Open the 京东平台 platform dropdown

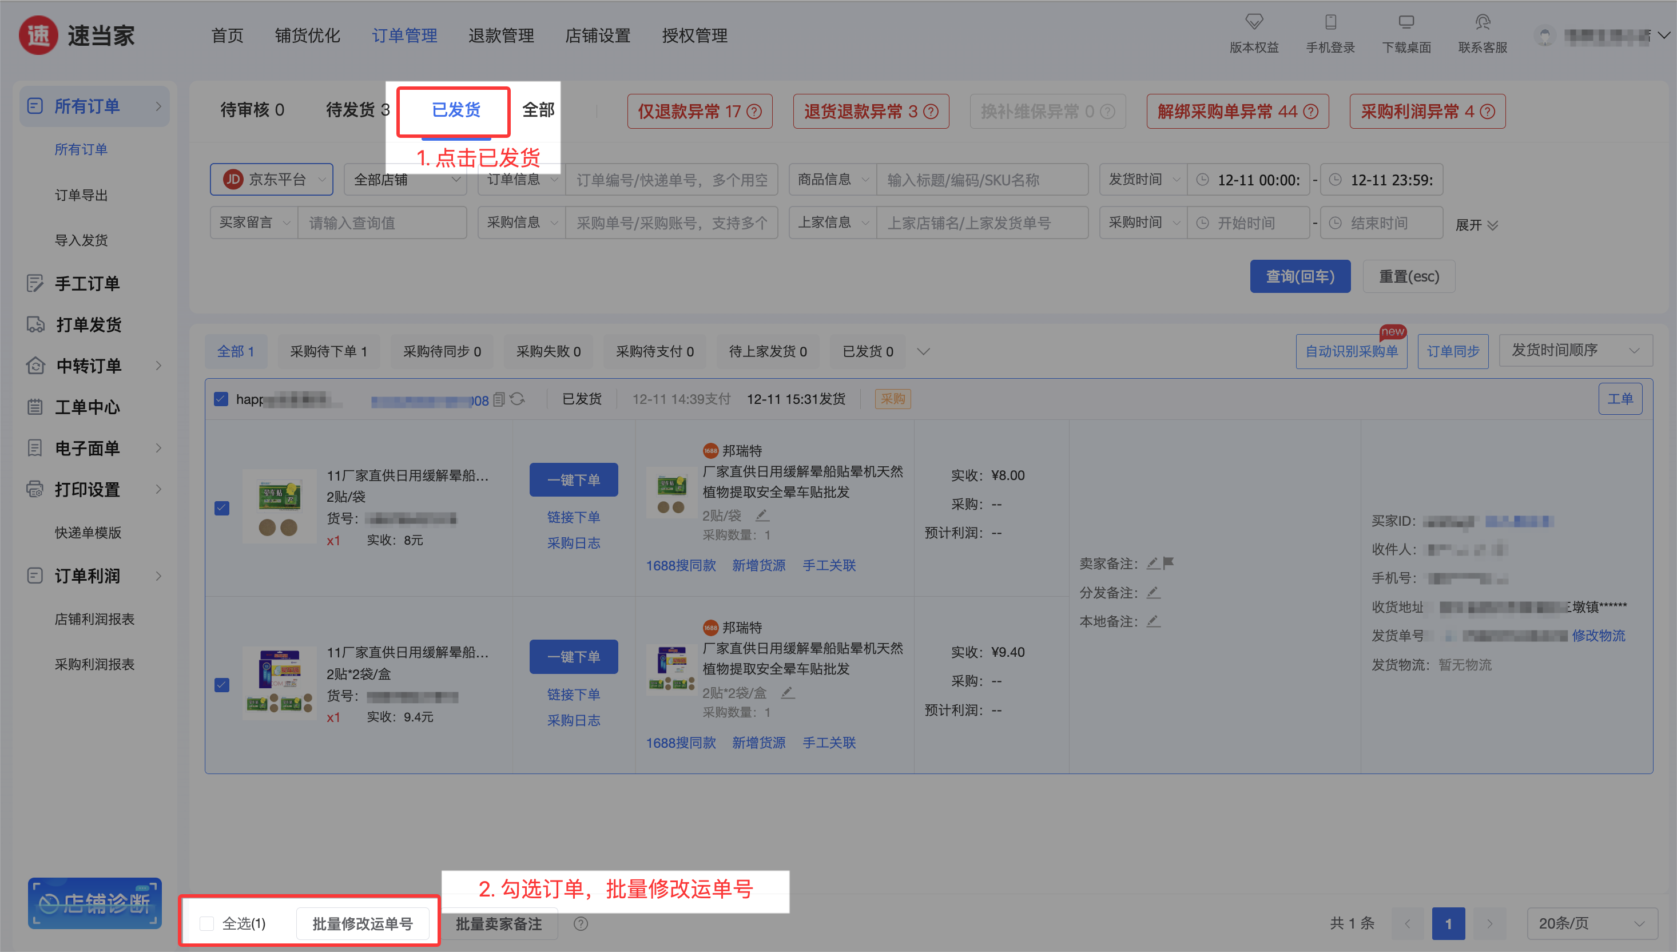272,179
